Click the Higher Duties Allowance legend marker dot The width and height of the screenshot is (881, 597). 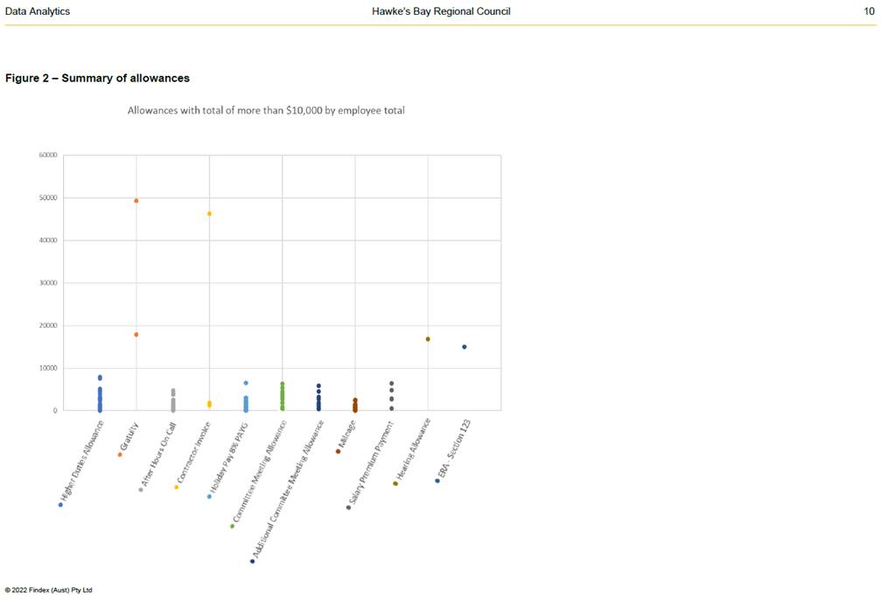coord(60,504)
